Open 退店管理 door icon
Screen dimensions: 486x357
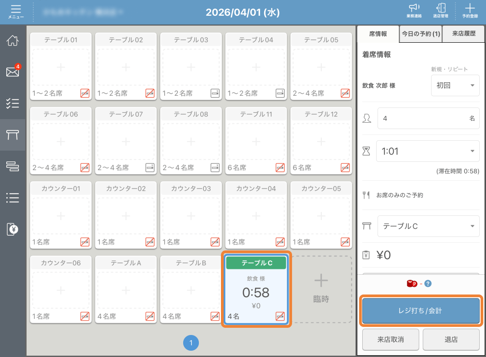441,11
